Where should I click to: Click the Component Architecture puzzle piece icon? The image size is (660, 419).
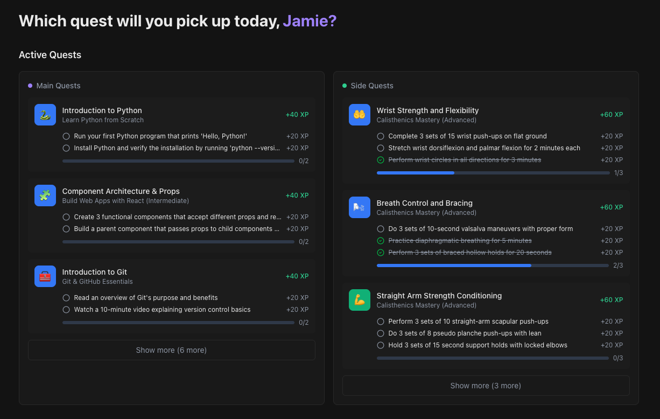click(x=45, y=195)
